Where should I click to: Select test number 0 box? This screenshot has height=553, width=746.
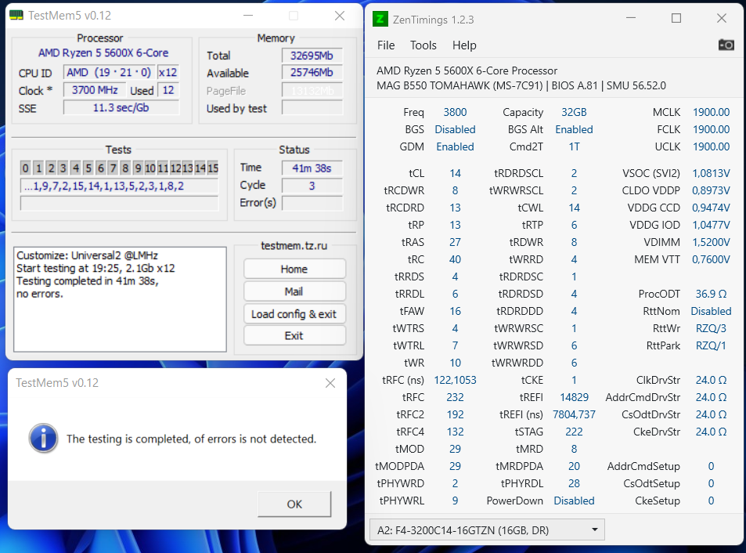coord(26,168)
